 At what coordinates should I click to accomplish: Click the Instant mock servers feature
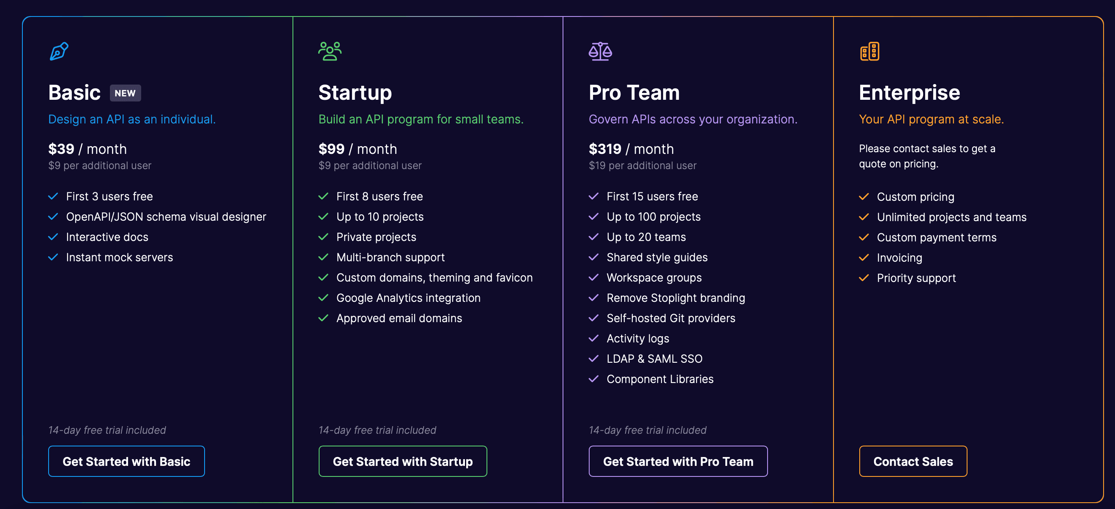pos(120,257)
